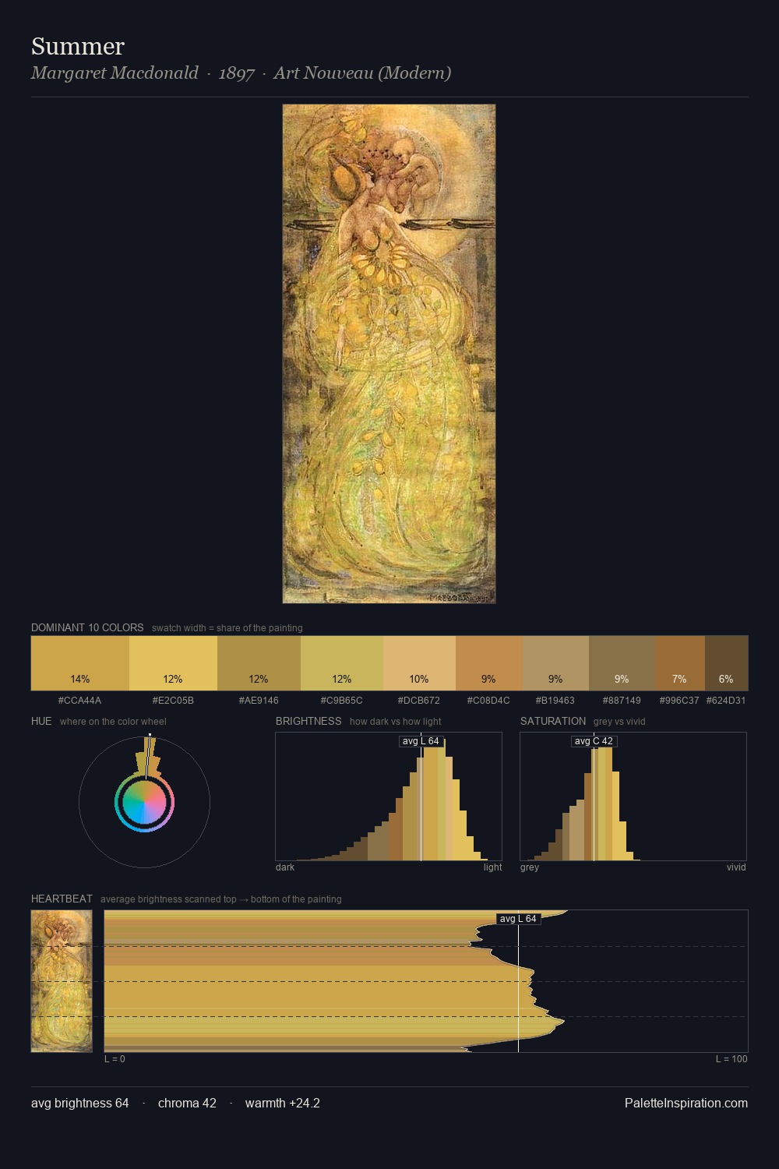Pick the #887149 swatch

622,663
